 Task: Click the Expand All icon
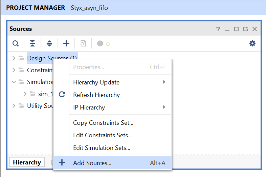[49, 43]
